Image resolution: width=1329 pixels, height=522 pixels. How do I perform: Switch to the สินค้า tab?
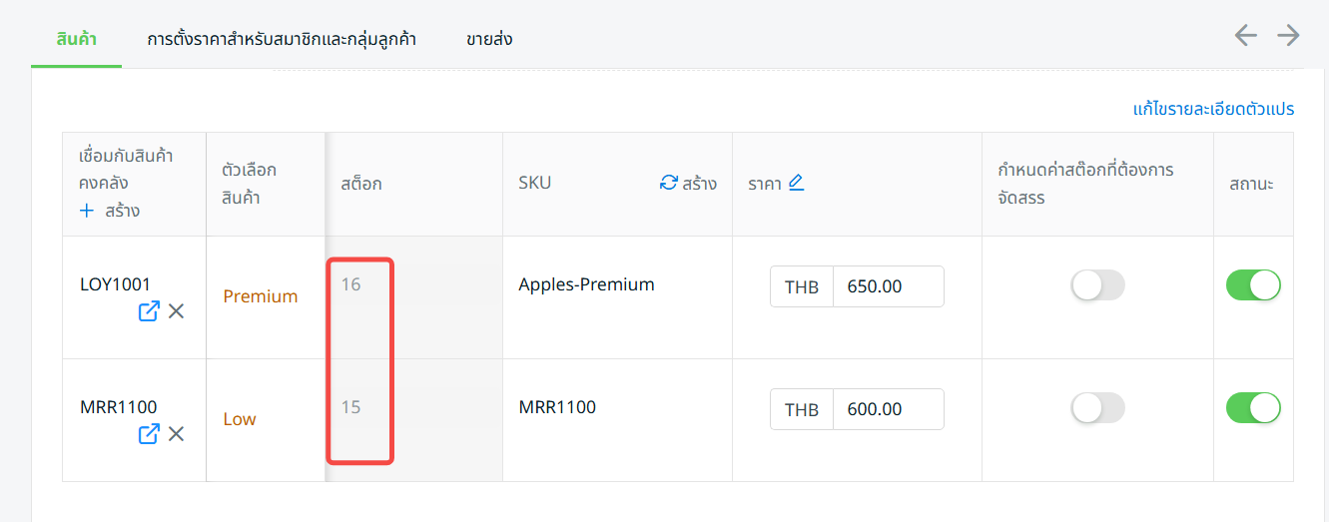[76, 40]
